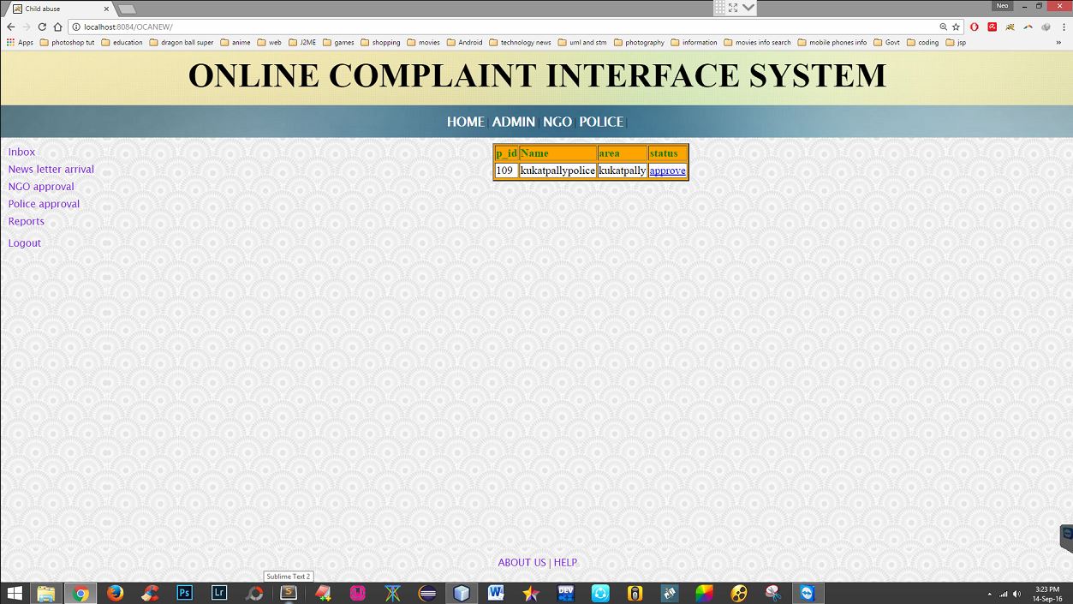
Task: Go to HOME in the navigation bar
Action: pyautogui.click(x=466, y=122)
